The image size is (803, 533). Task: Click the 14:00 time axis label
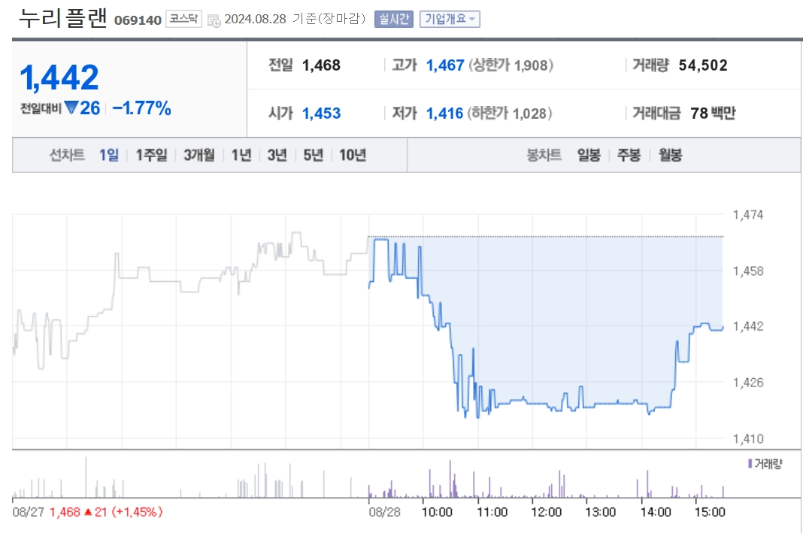656,512
